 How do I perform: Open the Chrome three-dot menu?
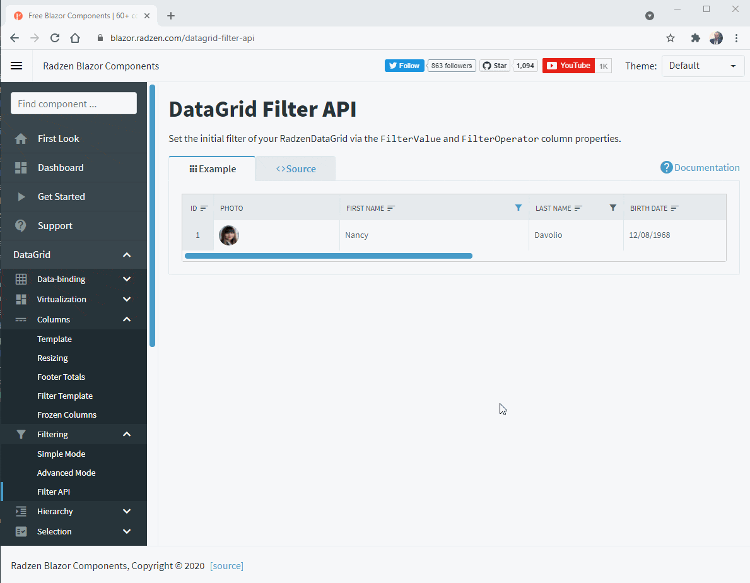pos(736,38)
